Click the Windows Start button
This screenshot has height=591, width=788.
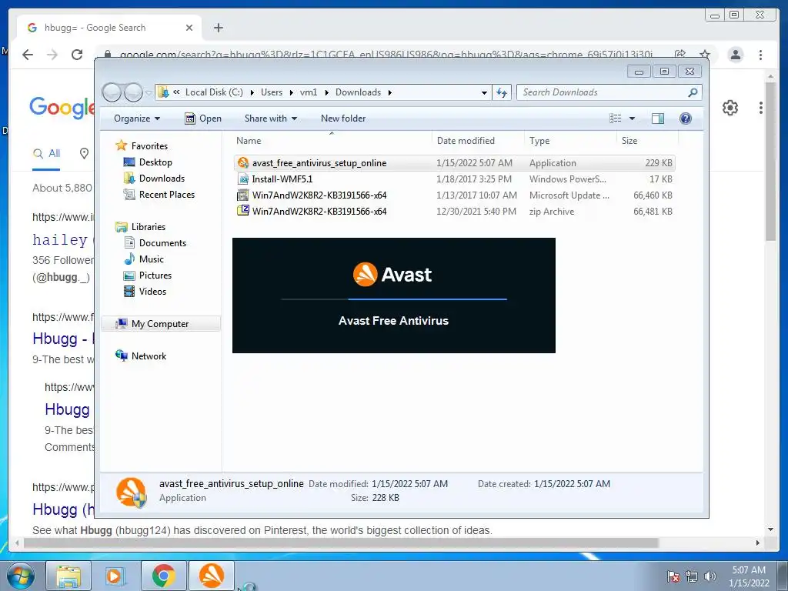(21, 576)
